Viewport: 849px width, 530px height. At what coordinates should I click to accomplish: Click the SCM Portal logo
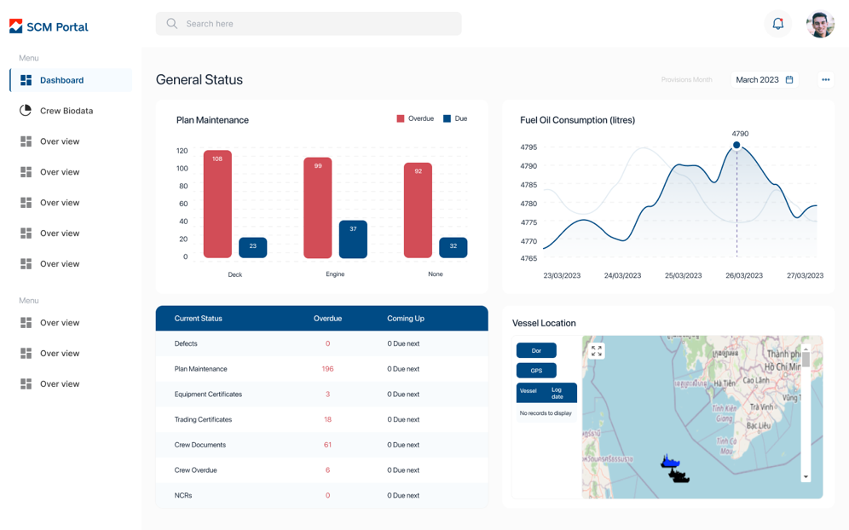tap(49, 26)
